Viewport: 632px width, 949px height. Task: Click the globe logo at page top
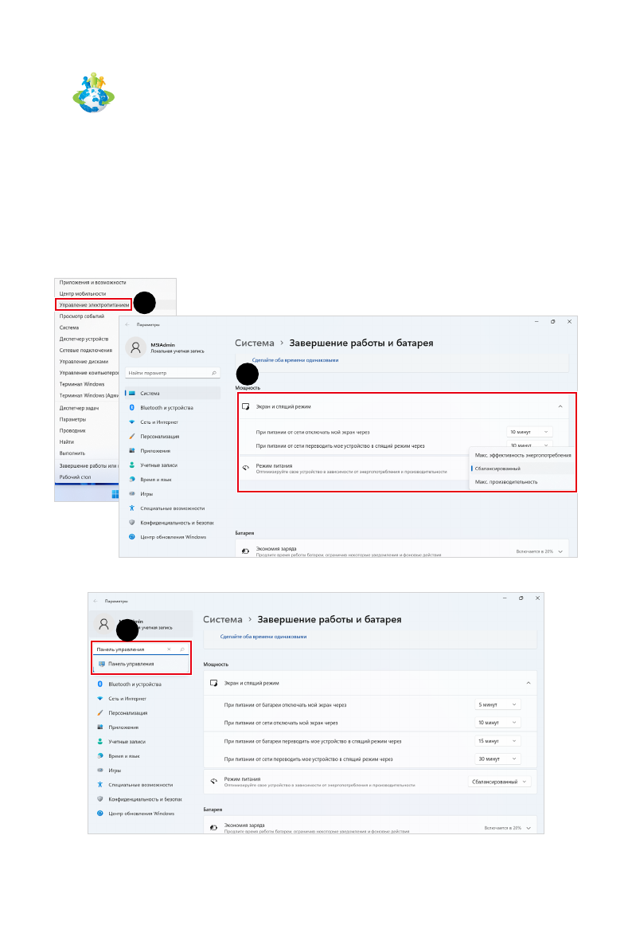[x=94, y=91]
